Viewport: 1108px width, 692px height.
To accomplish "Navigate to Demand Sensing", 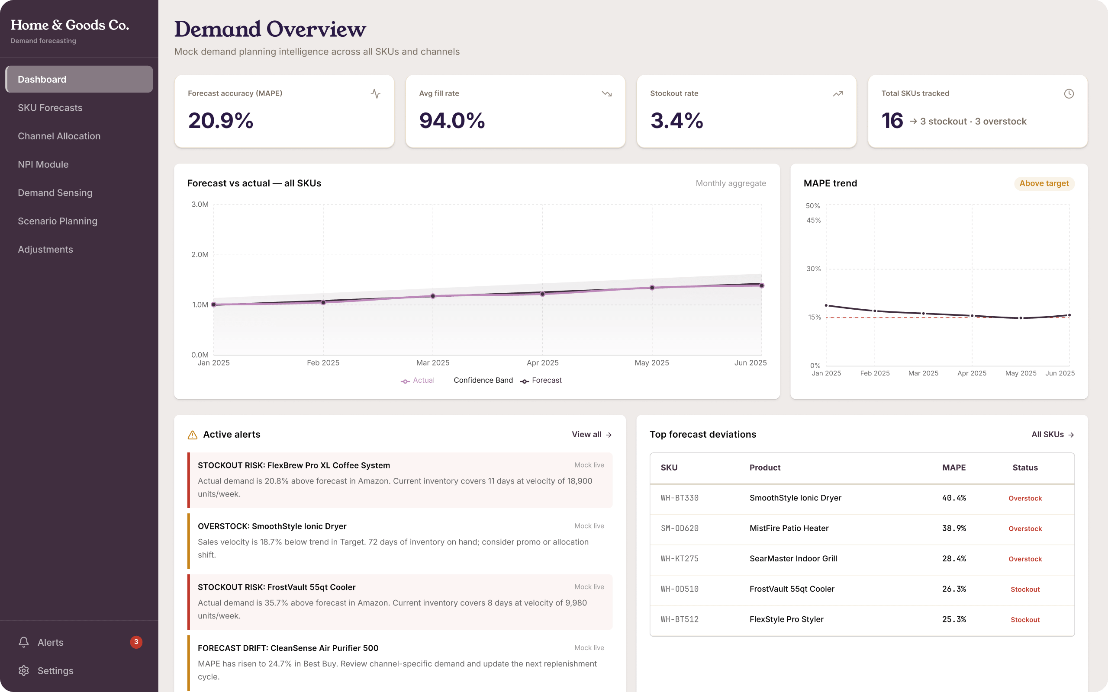I will click(x=79, y=193).
